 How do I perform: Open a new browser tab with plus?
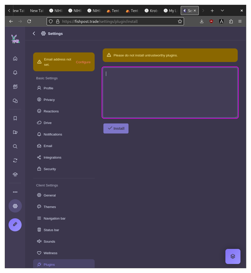(212, 11)
